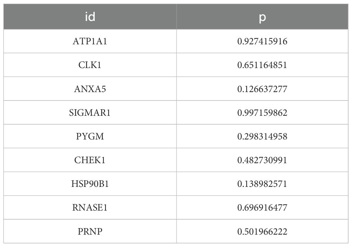The width and height of the screenshot is (352, 247).
Task: Click the value 0.927415916
Action: 262,42
